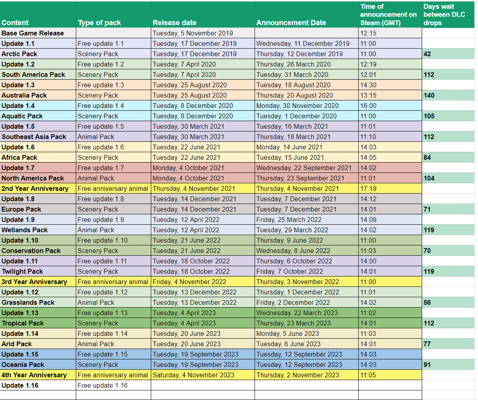Screen dimensions: 478x400
Task: Select "Monday, 30 November 2020" announcement date
Action: 306,106
